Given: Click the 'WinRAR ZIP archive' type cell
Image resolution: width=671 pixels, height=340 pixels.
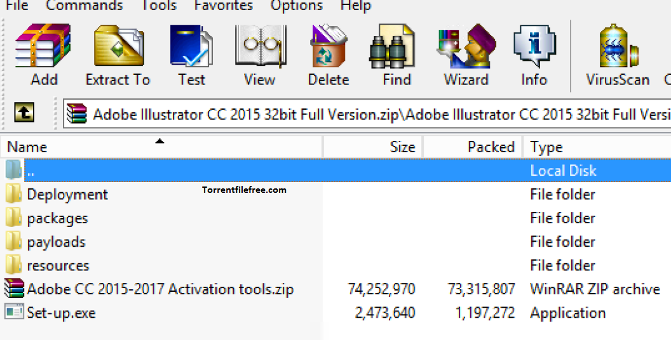Looking at the screenshot, I should click(595, 289).
